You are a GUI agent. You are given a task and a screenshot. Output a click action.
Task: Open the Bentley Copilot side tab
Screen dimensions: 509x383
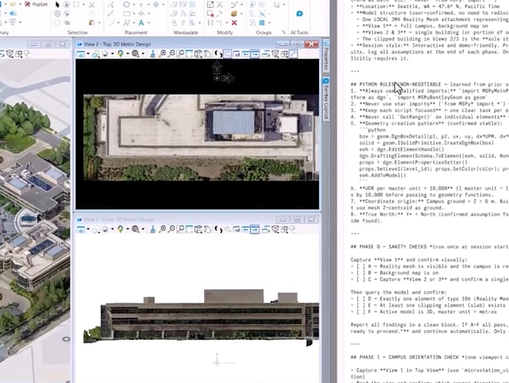[x=326, y=99]
